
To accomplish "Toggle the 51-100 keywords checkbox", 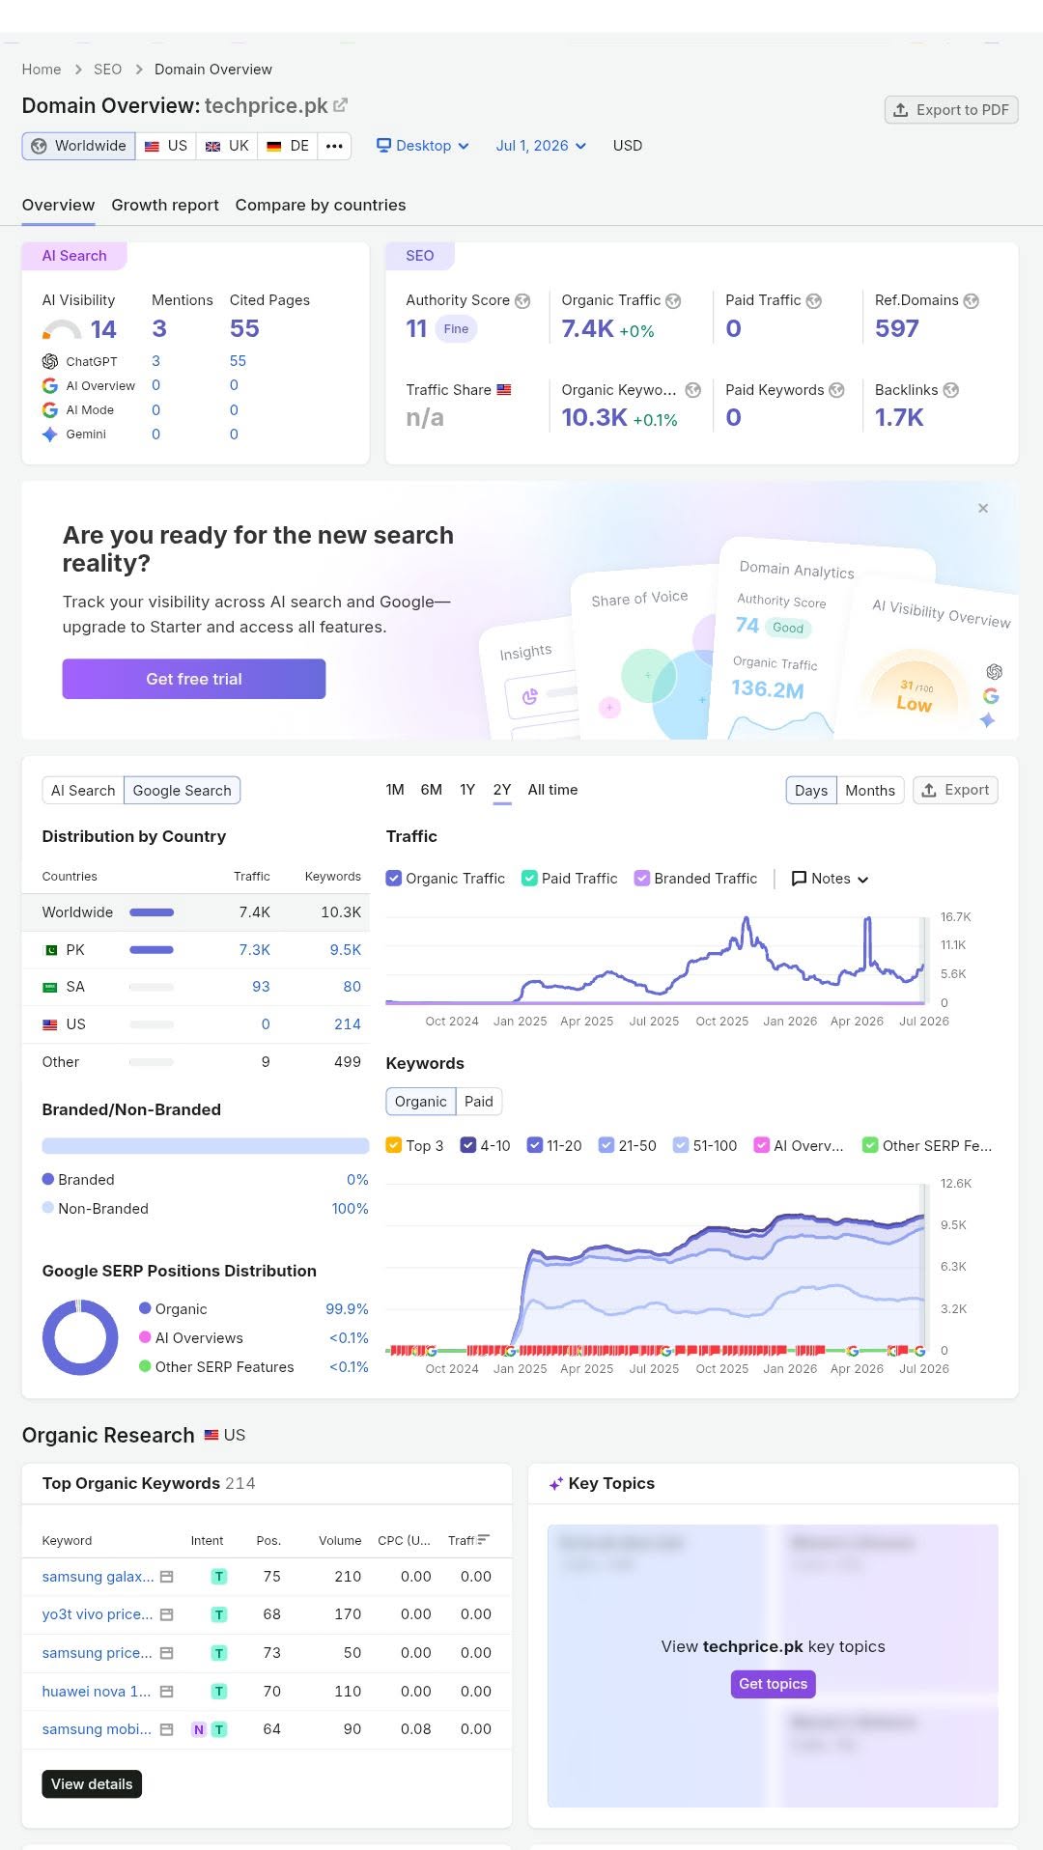I will pyautogui.click(x=681, y=1145).
